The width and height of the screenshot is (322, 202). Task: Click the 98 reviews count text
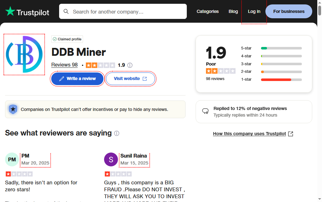pyautogui.click(x=215, y=79)
